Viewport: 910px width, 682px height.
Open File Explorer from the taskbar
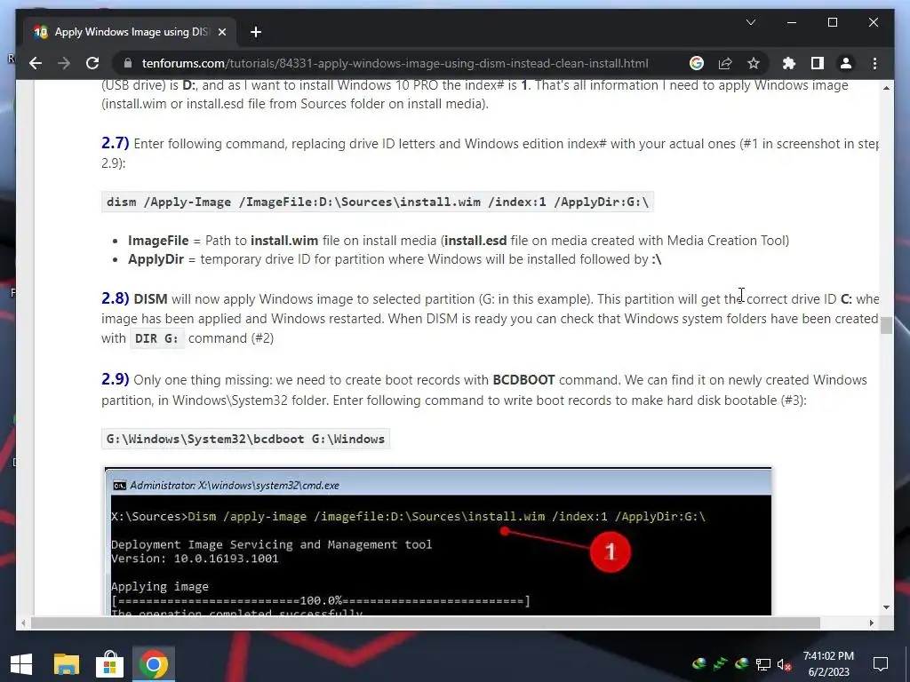tap(66, 664)
